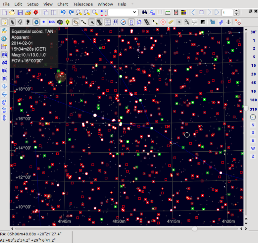Click the status bar RA coordinates text
Image resolution: width=258 pixels, height=243 pixels.
pos(31,234)
